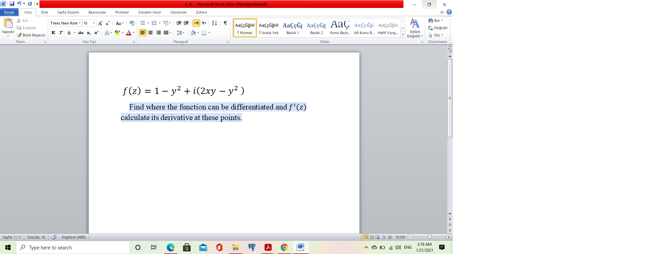
Task: Decrease font size with shrink font icon
Action: [107, 23]
